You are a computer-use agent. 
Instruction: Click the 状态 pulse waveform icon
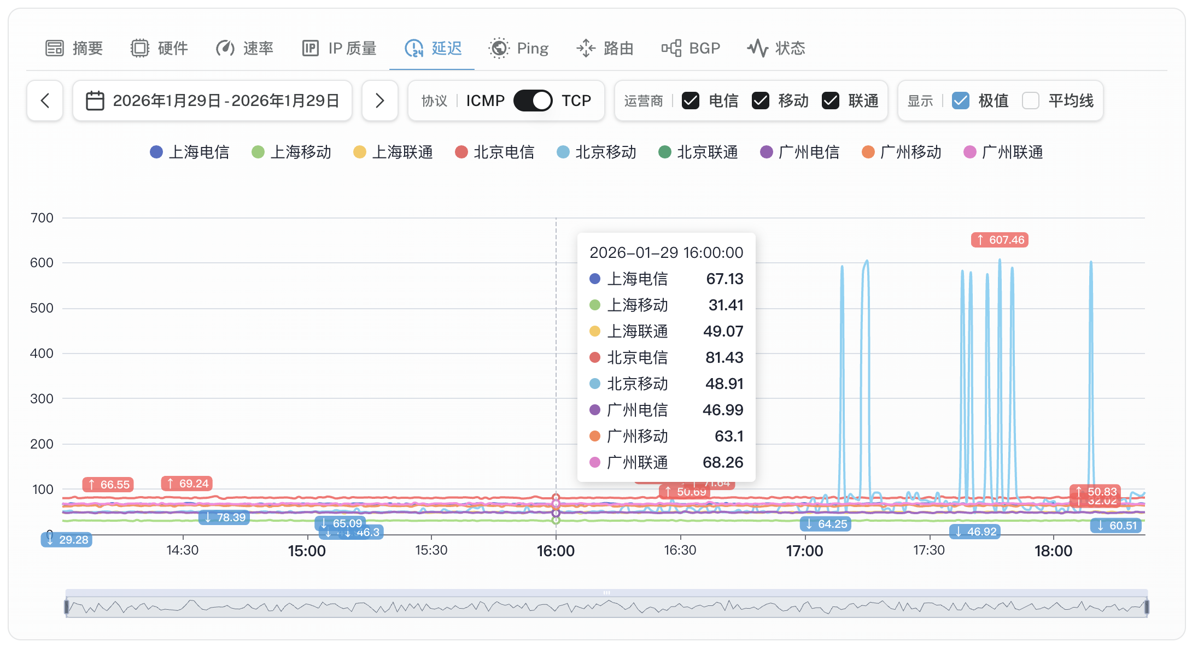[758, 48]
